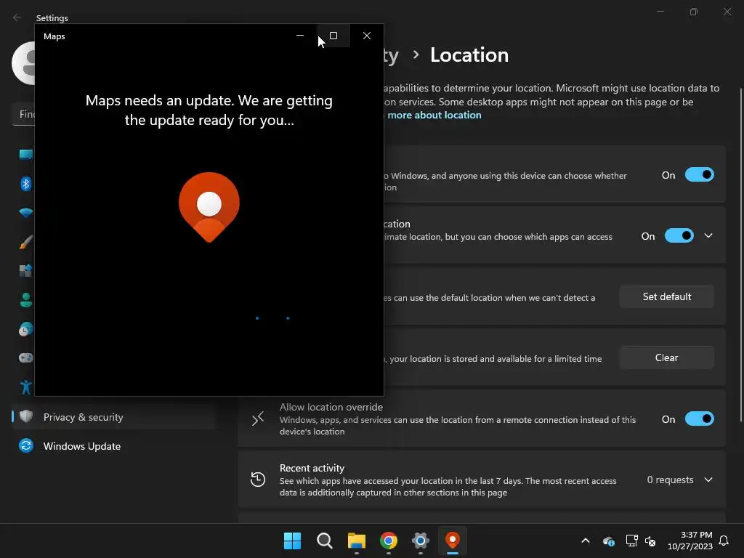Open the notification bell
The height and width of the screenshot is (558, 744).
[x=724, y=541]
